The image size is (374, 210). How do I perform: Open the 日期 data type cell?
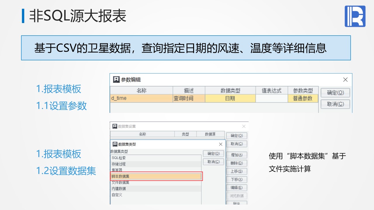pyautogui.click(x=230, y=98)
